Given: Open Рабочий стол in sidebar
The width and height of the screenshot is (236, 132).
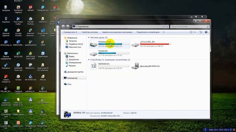Looking at the screenshot, I should (75, 47).
